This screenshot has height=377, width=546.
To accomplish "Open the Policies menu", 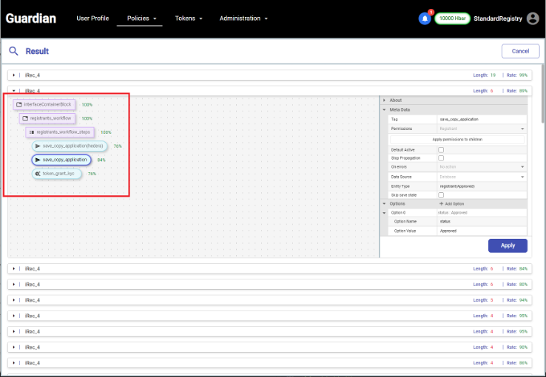I will [141, 18].
